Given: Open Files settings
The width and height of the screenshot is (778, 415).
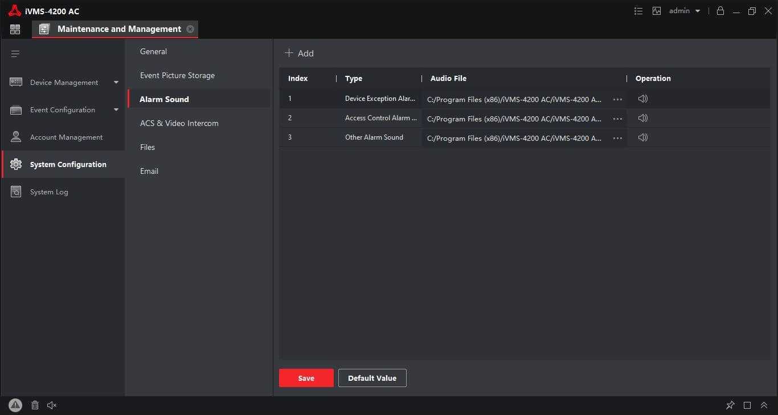Looking at the screenshot, I should (148, 147).
